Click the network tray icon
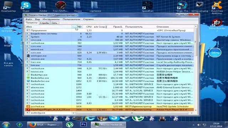This screenshot has height=128, width=228. tap(204, 125)
